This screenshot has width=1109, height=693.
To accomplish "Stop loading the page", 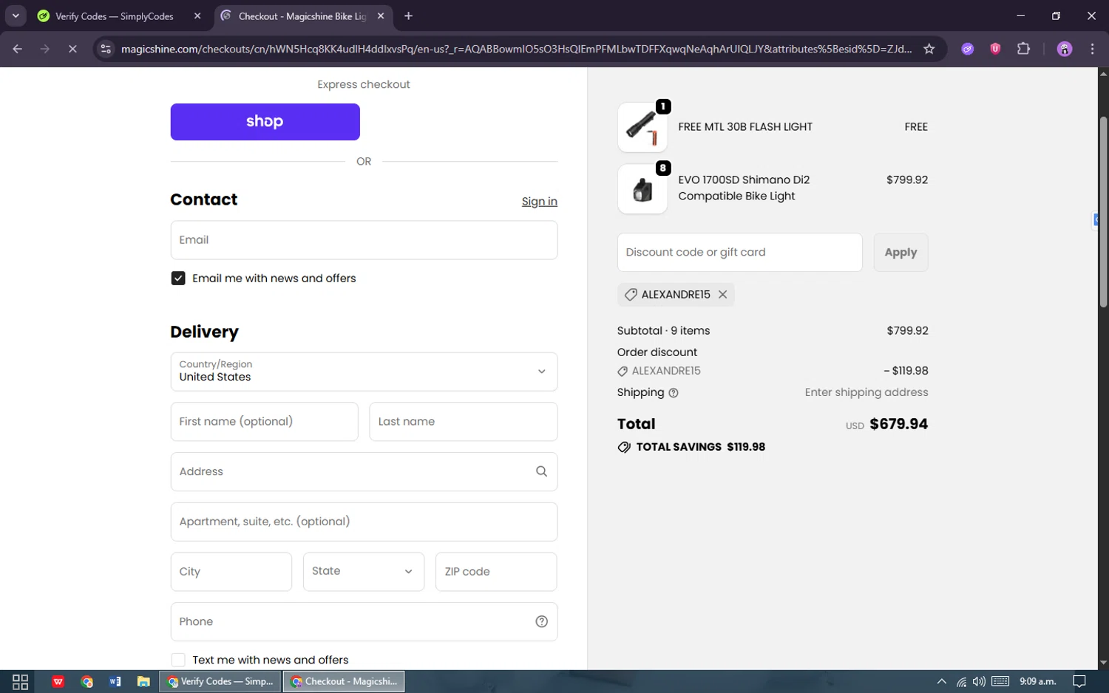I will click(72, 49).
